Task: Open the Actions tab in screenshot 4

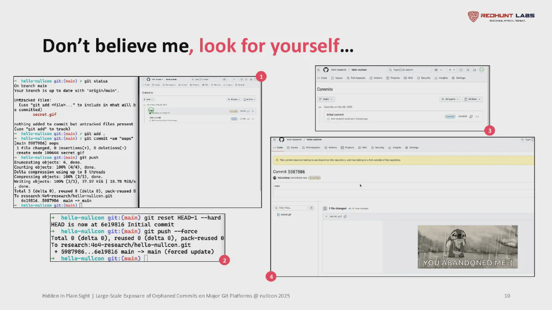Action: [x=330, y=147]
